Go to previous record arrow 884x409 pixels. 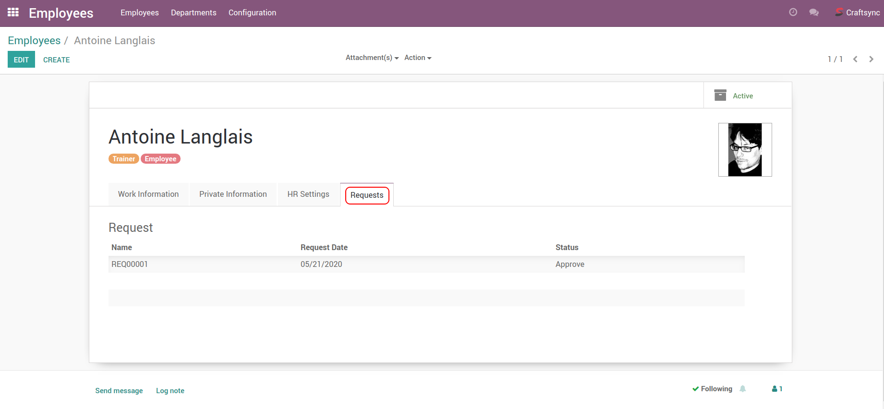pos(855,59)
